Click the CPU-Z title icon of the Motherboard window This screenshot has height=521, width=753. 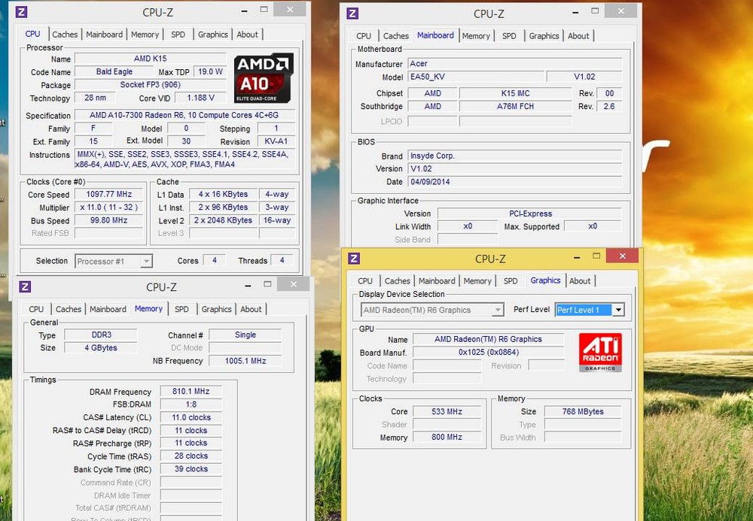point(352,14)
